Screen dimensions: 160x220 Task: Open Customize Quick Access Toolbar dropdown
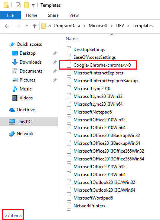pos(33,6)
